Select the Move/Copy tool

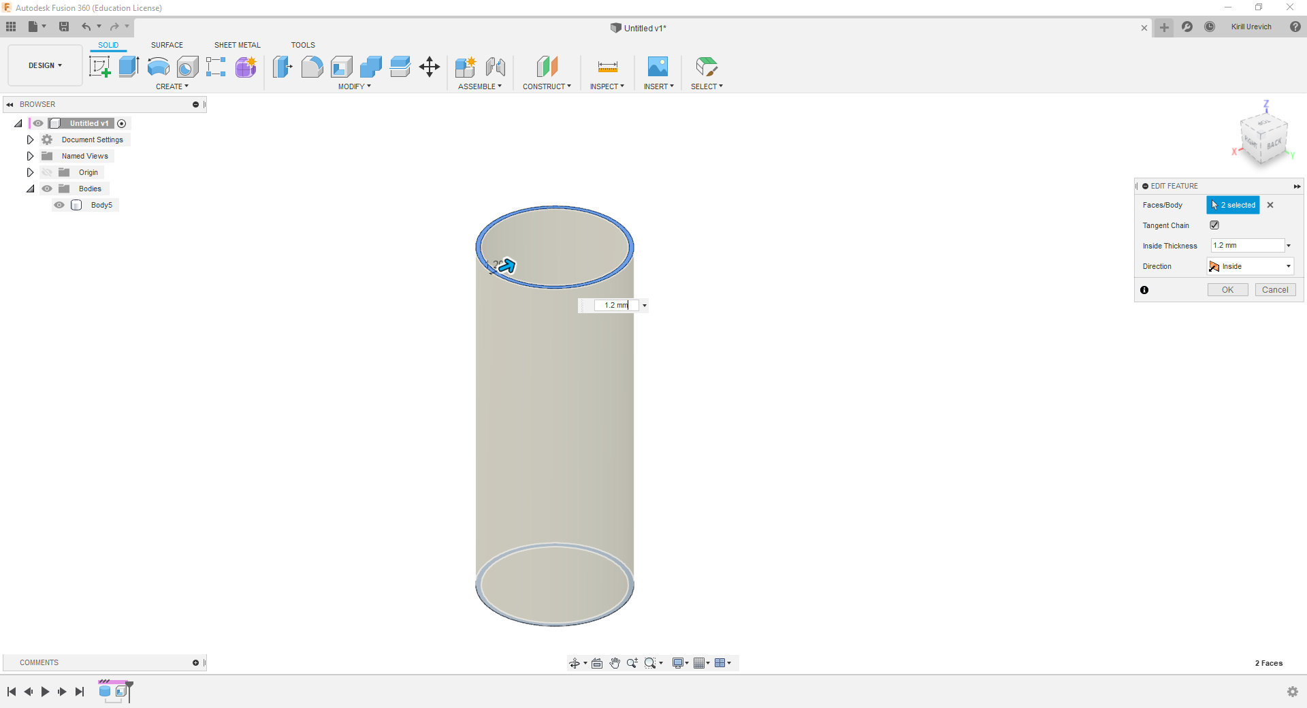click(430, 67)
